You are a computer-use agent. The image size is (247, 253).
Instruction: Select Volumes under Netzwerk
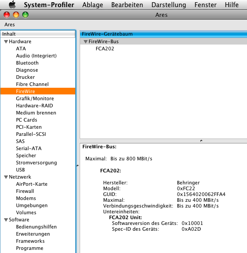[26, 212]
